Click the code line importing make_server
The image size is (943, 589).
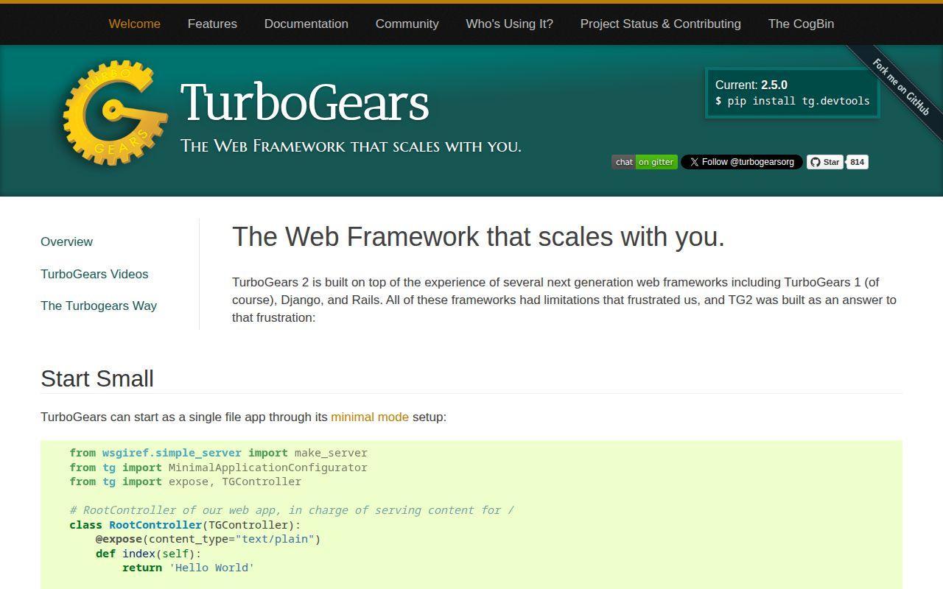[218, 453]
